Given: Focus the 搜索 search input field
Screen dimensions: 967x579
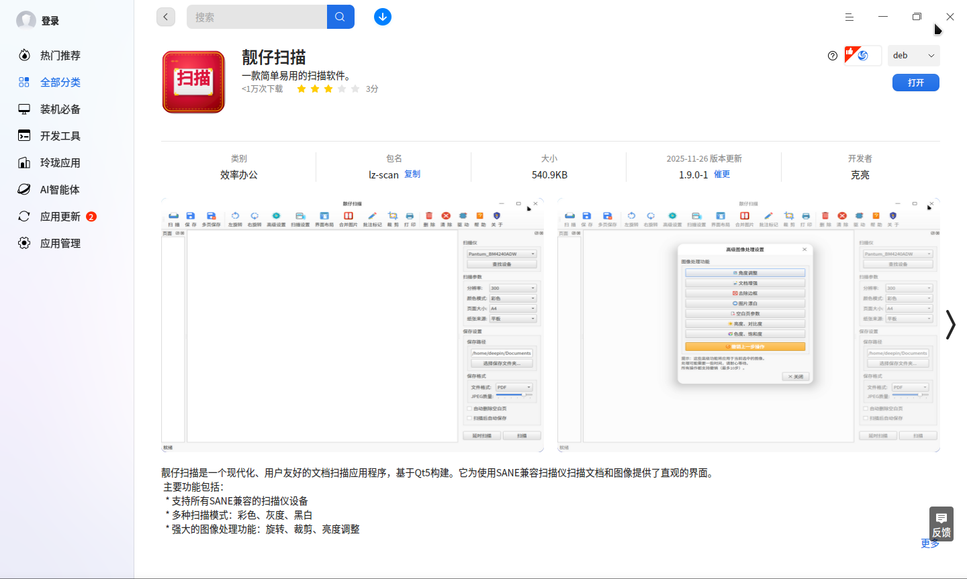Looking at the screenshot, I should coord(257,17).
